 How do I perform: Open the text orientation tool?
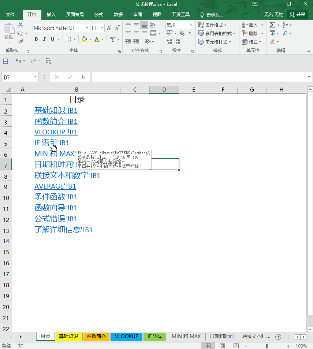click(148, 42)
